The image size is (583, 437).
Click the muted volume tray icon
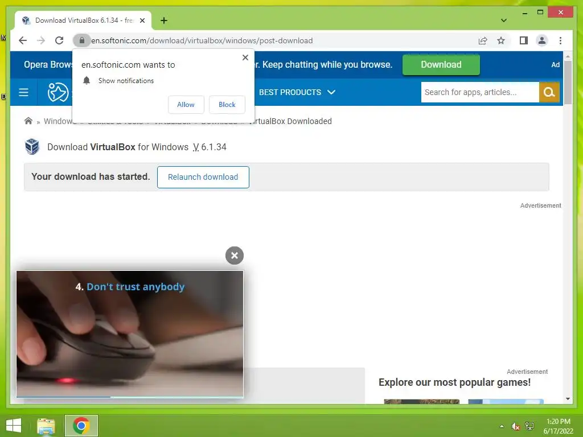pyautogui.click(x=515, y=426)
